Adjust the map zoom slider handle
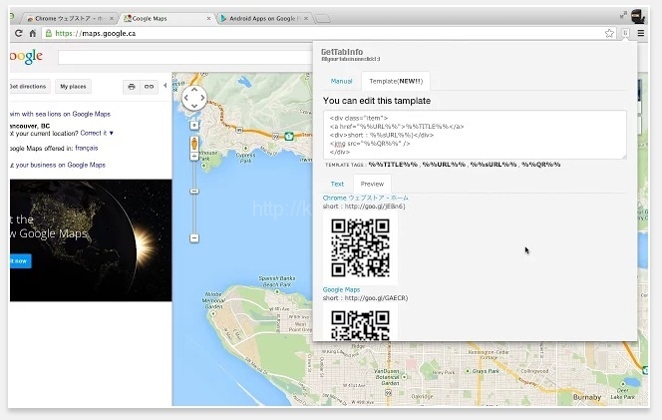Image resolution: width=662 pixels, height=420 pixels. click(x=194, y=192)
